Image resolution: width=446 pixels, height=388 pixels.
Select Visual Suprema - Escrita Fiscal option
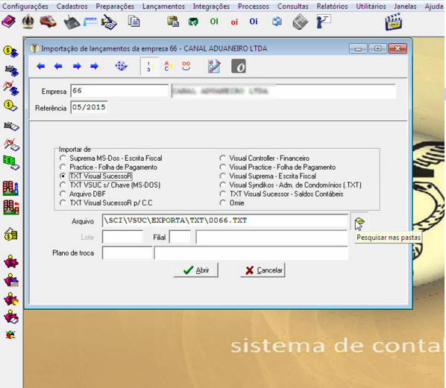click(268, 176)
